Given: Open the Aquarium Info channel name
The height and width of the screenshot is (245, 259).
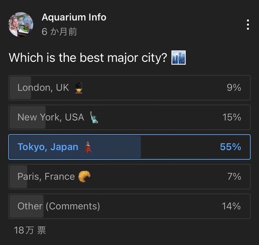Looking at the screenshot, I should tap(74, 17).
